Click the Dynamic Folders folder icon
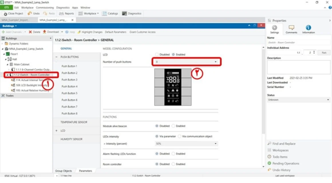332x183 pixels. (x=6, y=44)
